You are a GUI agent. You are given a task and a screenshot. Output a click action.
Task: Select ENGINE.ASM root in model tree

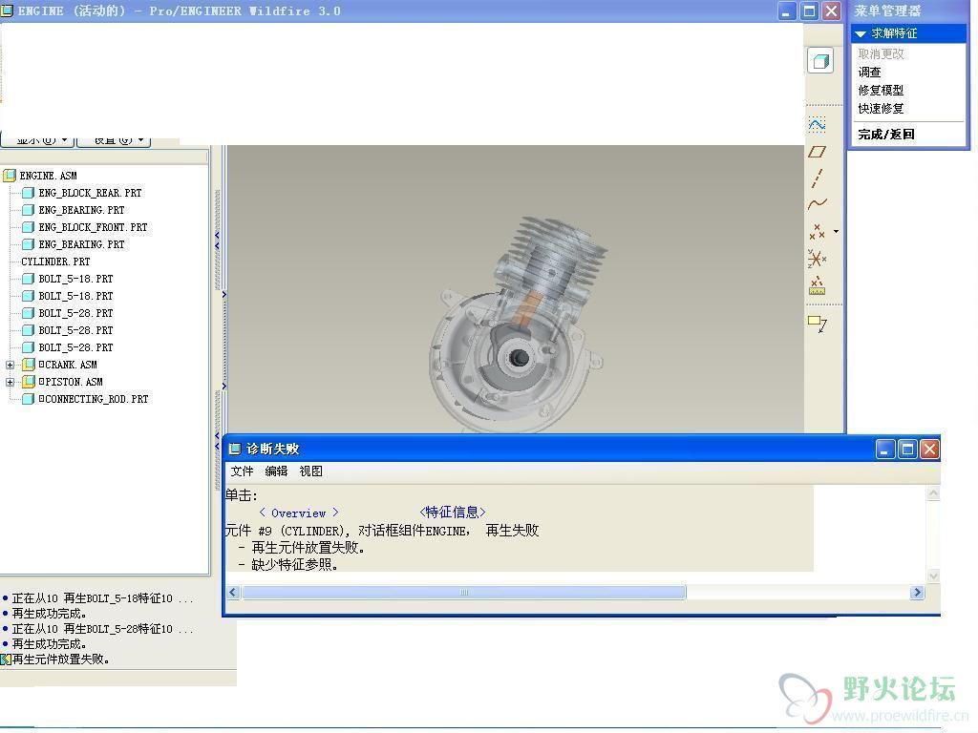click(48, 176)
